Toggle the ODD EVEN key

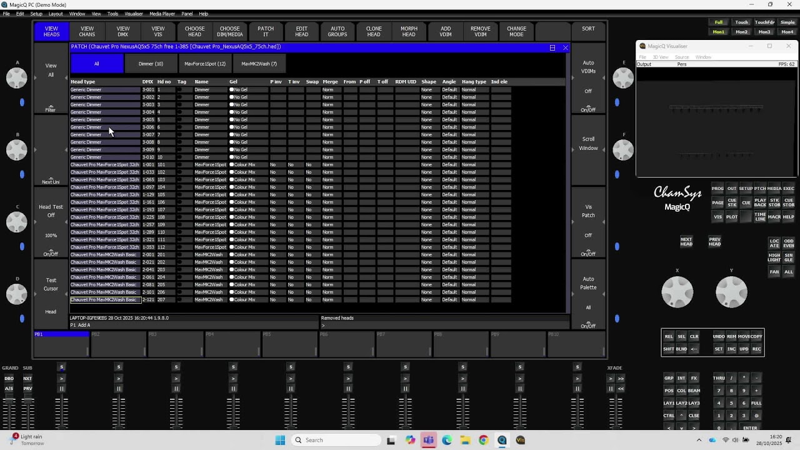[789, 243]
